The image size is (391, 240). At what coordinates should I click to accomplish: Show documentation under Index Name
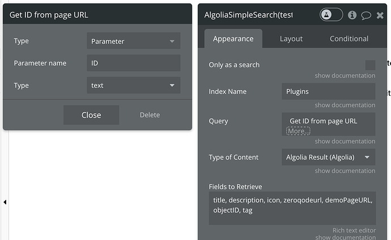[345, 105]
